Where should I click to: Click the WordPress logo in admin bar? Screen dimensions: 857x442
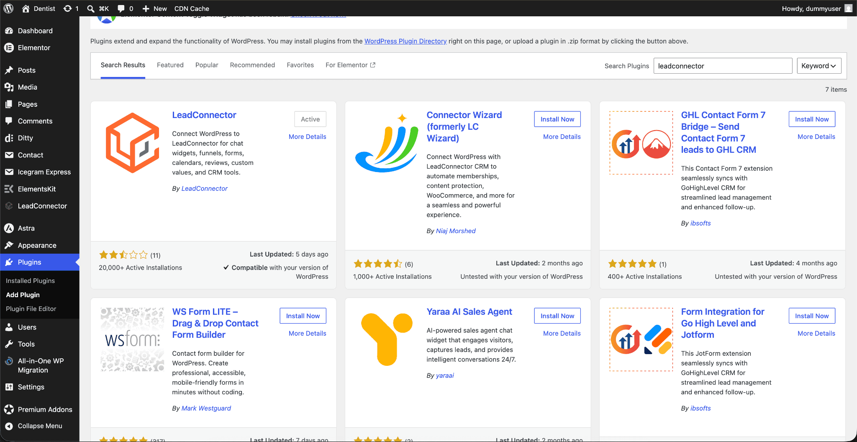point(9,8)
